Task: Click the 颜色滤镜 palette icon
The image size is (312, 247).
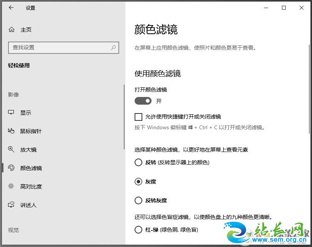Action: click(12, 168)
